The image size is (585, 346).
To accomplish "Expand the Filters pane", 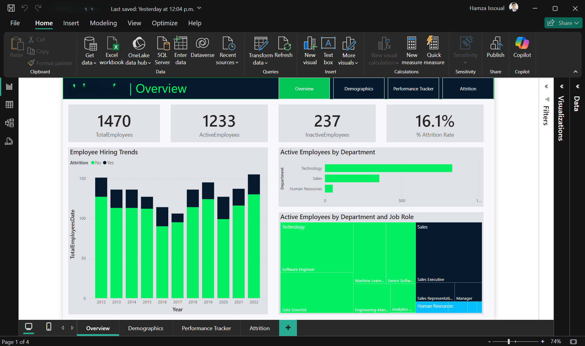I will click(x=546, y=86).
